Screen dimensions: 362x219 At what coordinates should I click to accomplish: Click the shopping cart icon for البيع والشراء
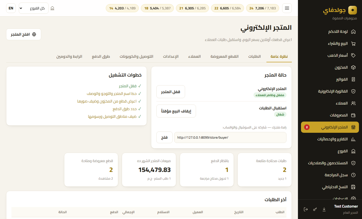click(353, 43)
